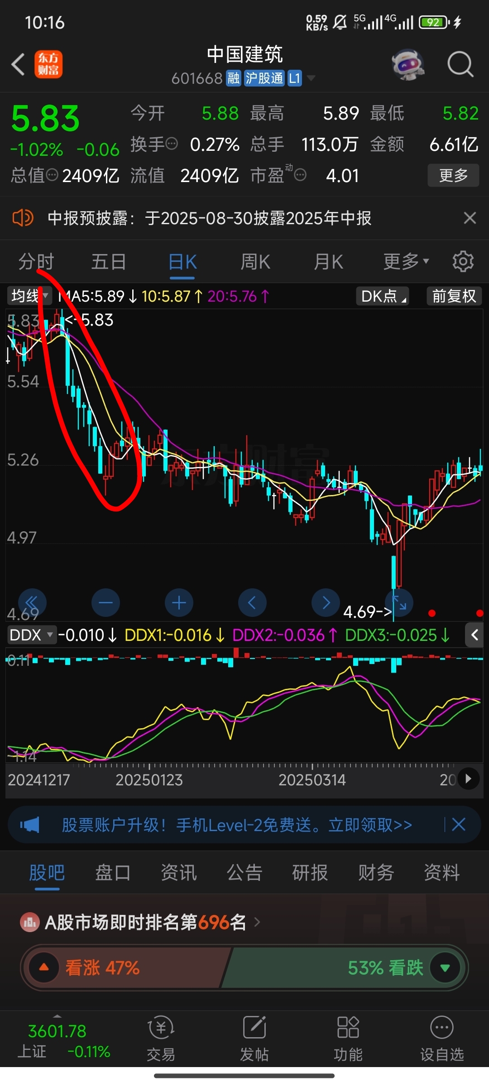Switch the 前复权 adjustment mode
This screenshot has width=489, height=1087.
pos(454,296)
